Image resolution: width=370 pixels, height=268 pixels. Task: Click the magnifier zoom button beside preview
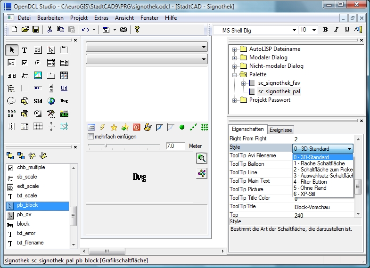[202, 158]
